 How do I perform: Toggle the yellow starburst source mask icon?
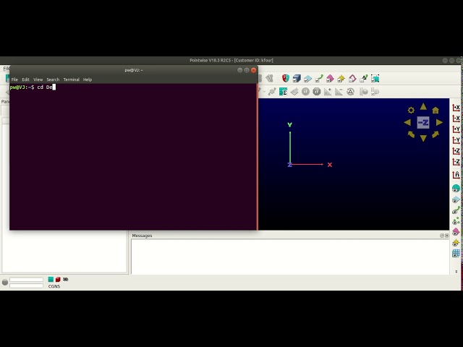341,79
